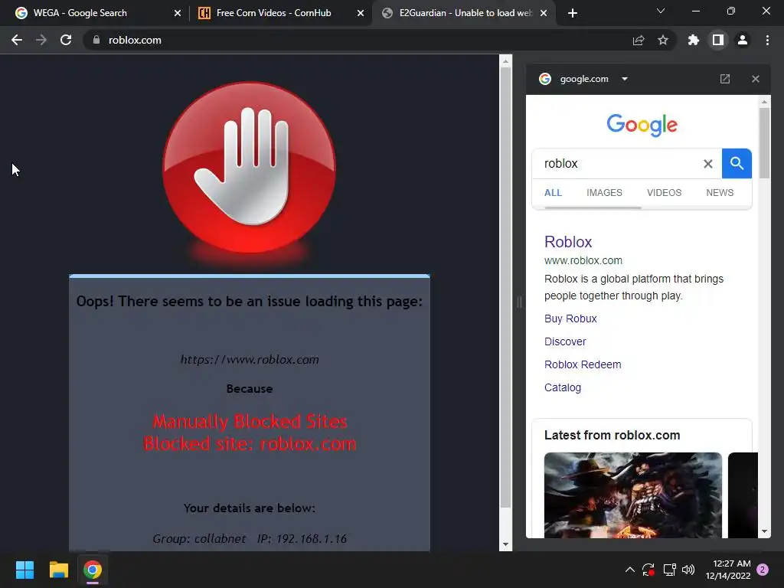The height and width of the screenshot is (588, 784).
Task: Open the Buy Robux sitelink
Action: (x=570, y=318)
